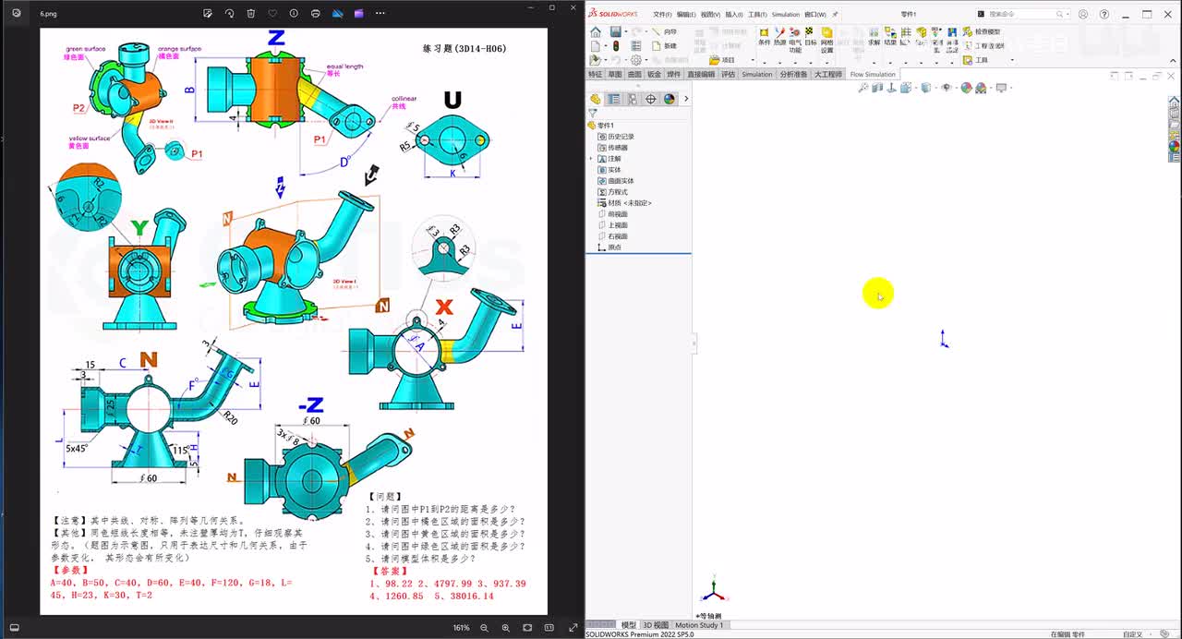Click 向导 wizard button in Flow Simulation
Image resolution: width=1182 pixels, height=639 pixels.
click(x=664, y=31)
